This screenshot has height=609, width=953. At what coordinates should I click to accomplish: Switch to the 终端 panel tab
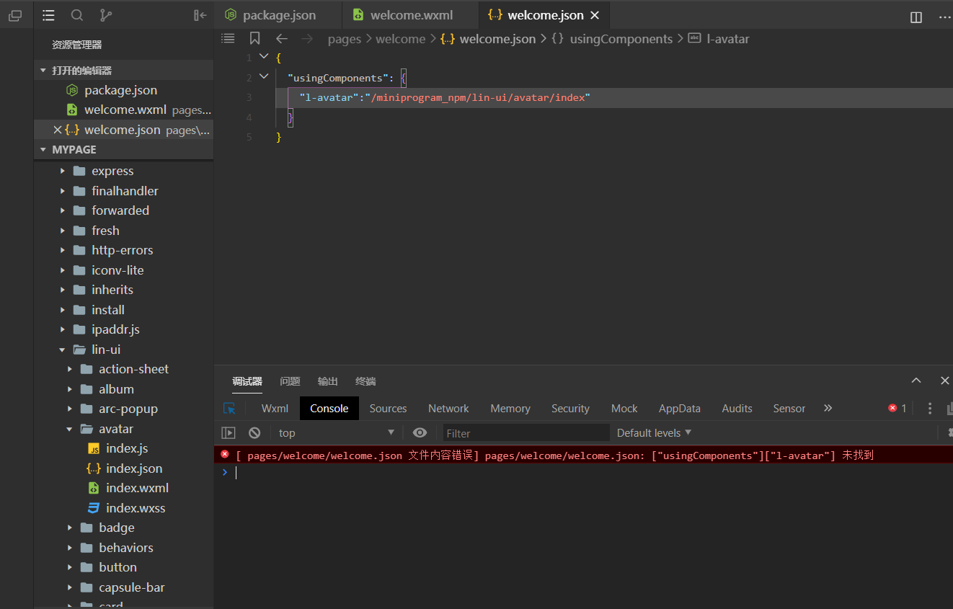(x=365, y=381)
